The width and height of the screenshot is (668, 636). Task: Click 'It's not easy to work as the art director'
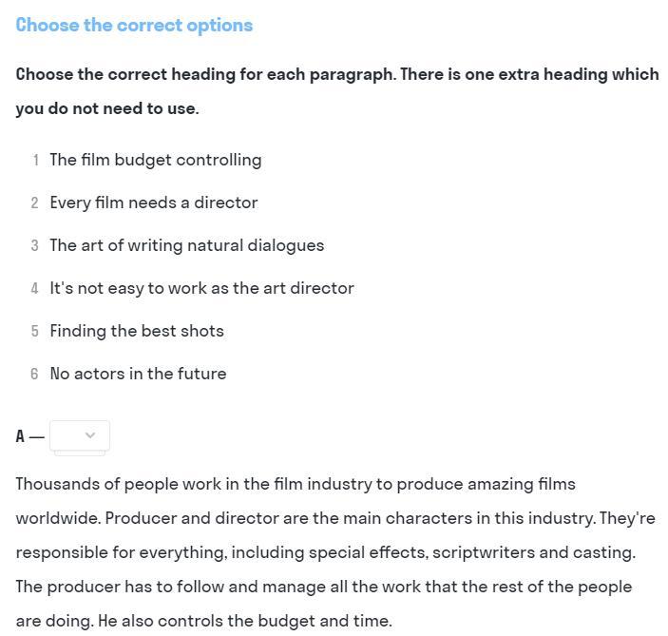click(x=202, y=288)
